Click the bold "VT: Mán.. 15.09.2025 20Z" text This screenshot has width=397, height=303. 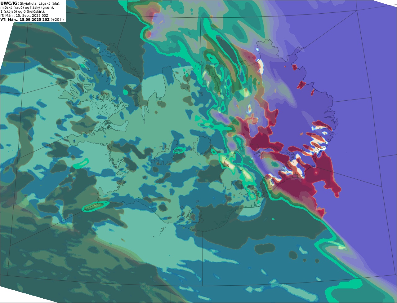25,20
